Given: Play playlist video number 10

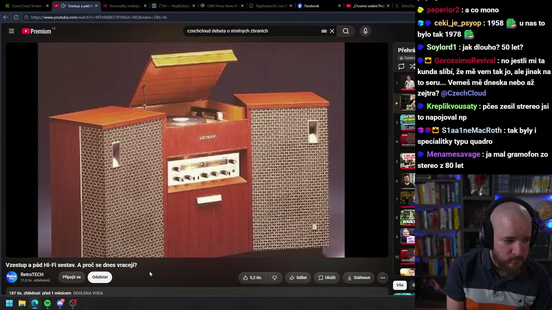Looking at the screenshot, I should (408, 257).
